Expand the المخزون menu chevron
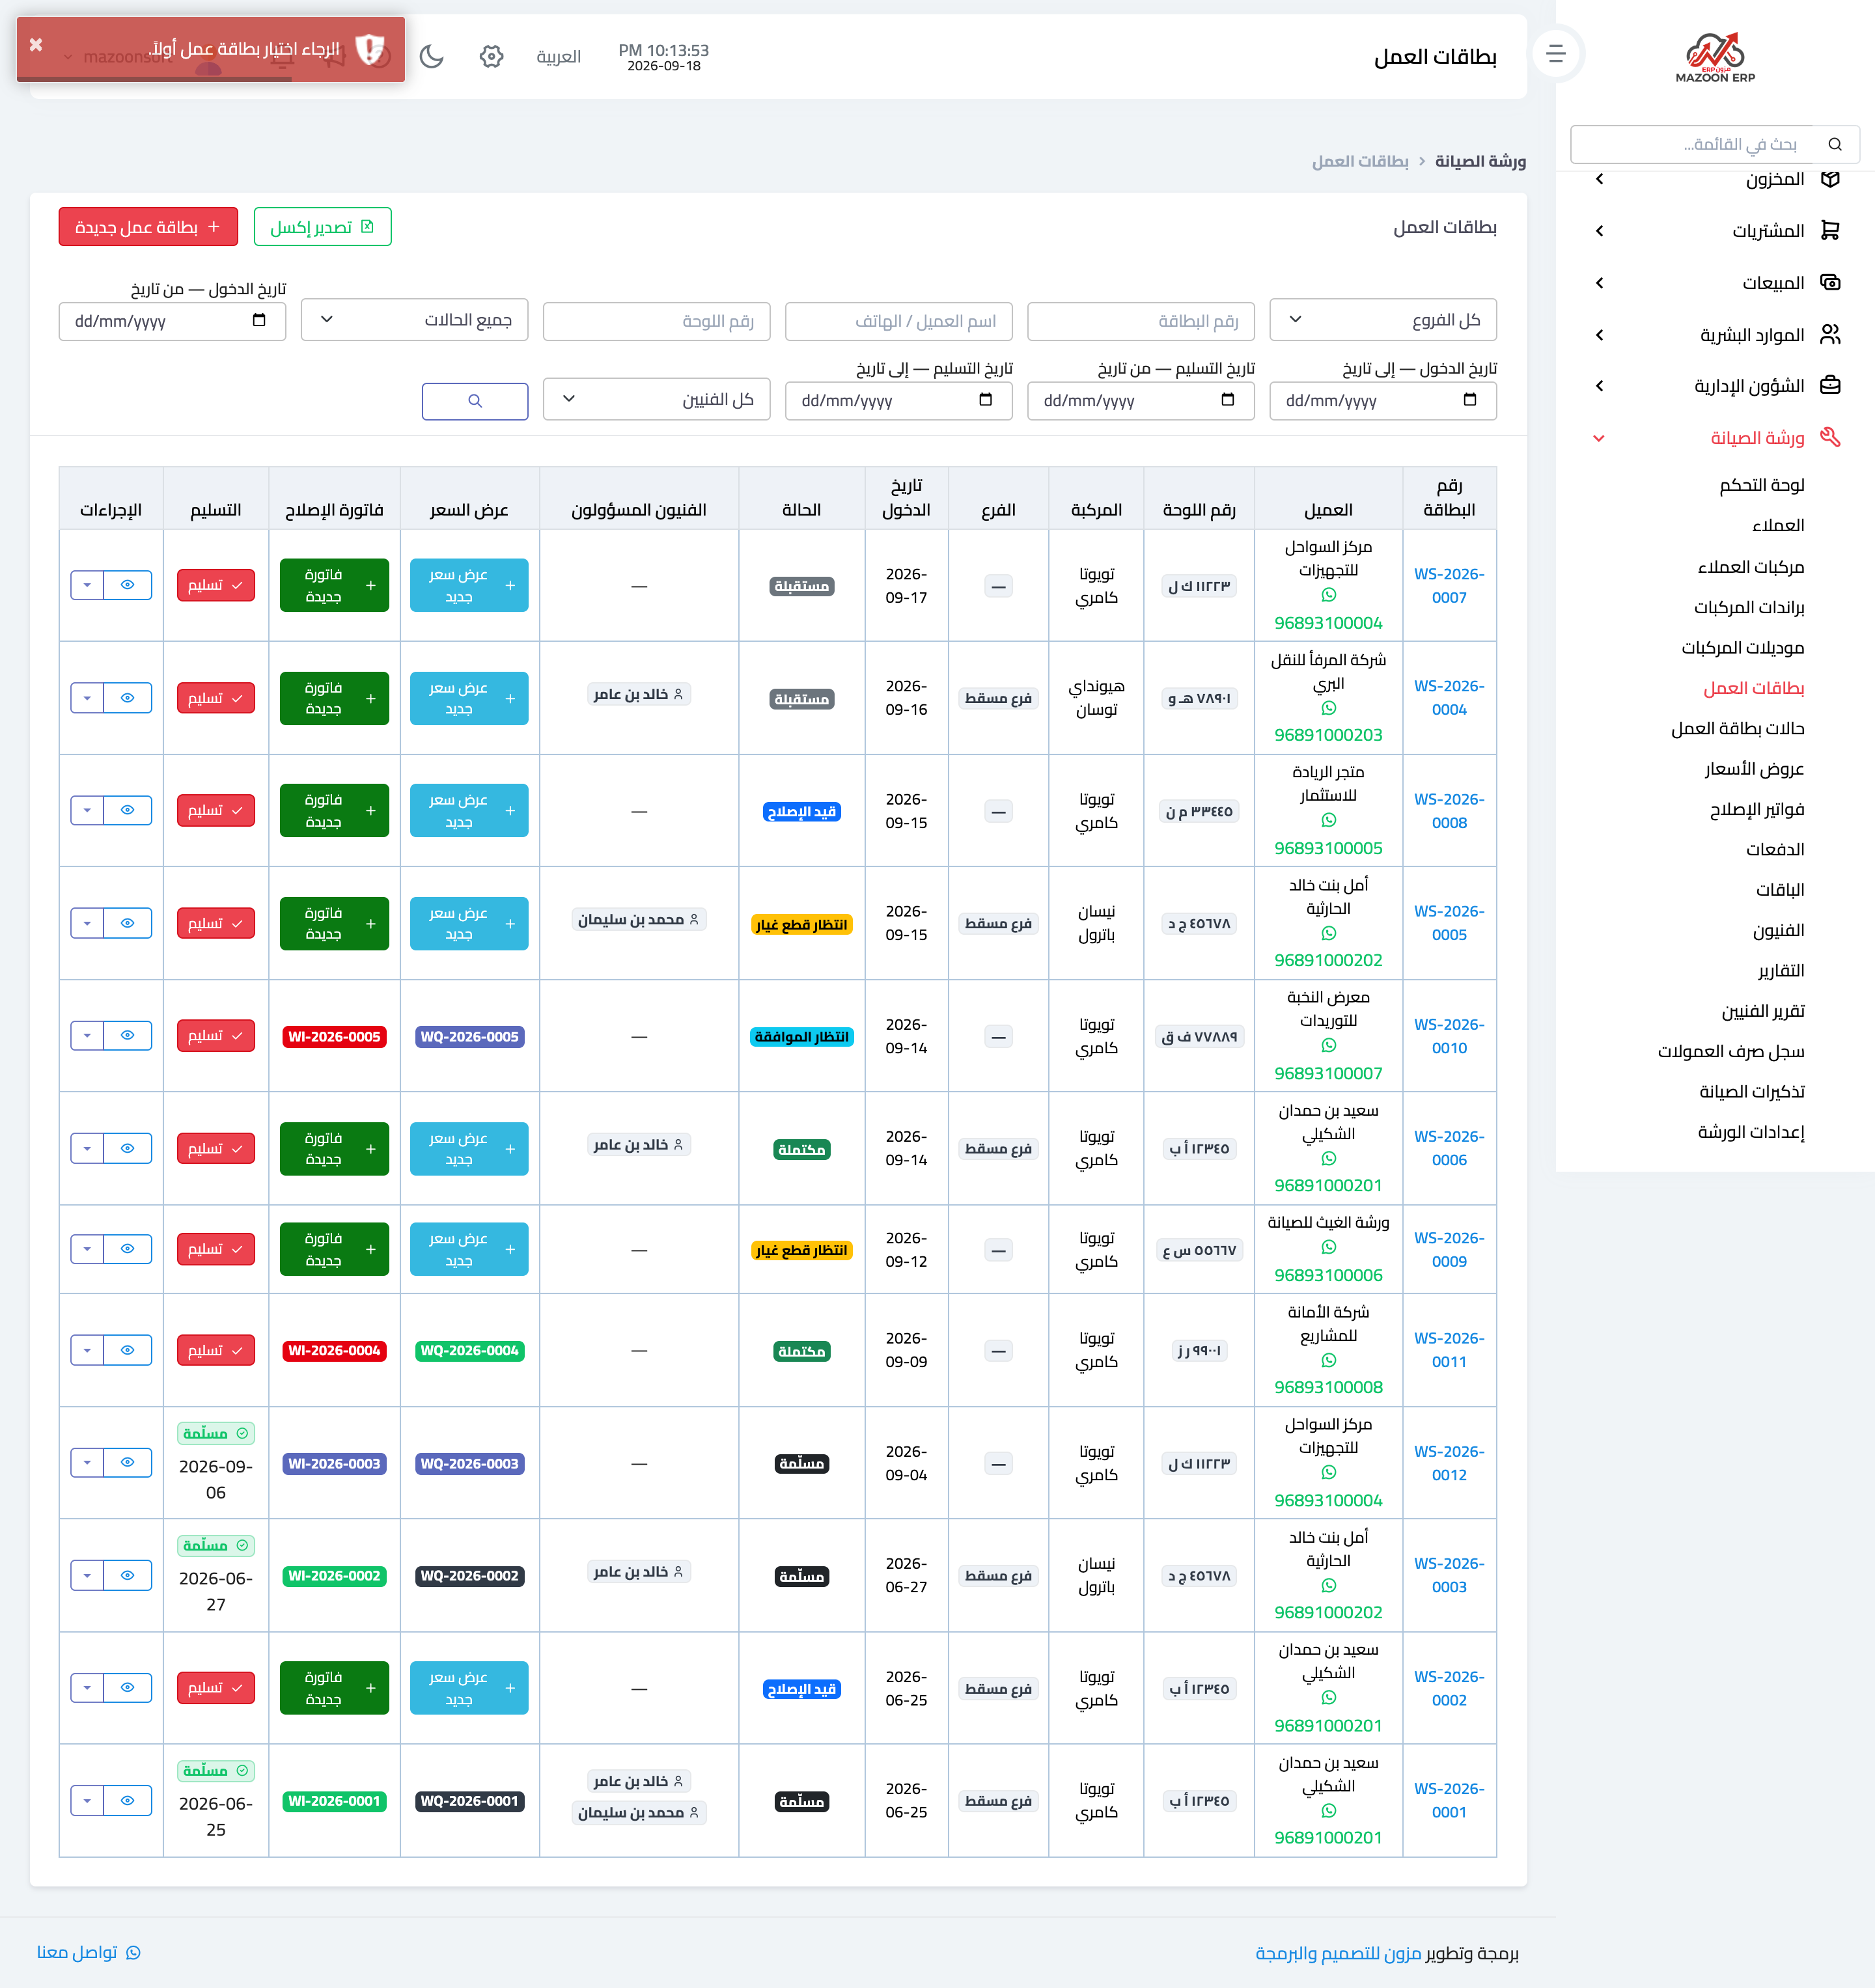 pos(1600,179)
